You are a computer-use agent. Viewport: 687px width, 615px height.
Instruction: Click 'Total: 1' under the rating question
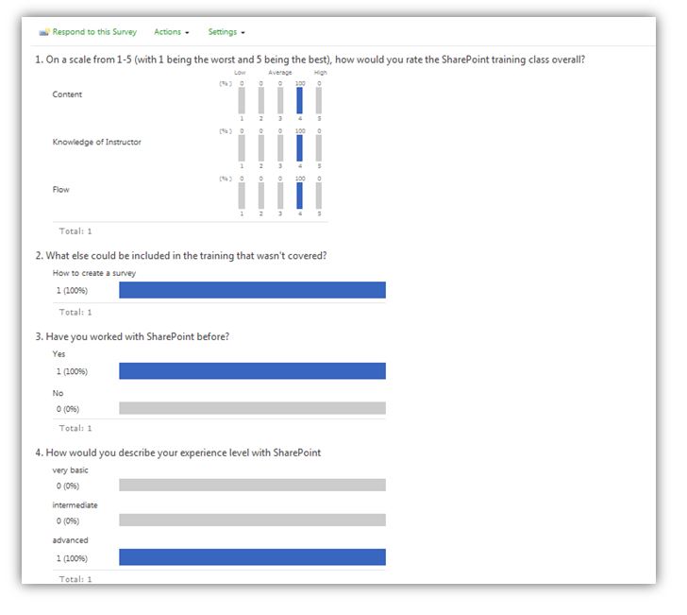(75, 231)
